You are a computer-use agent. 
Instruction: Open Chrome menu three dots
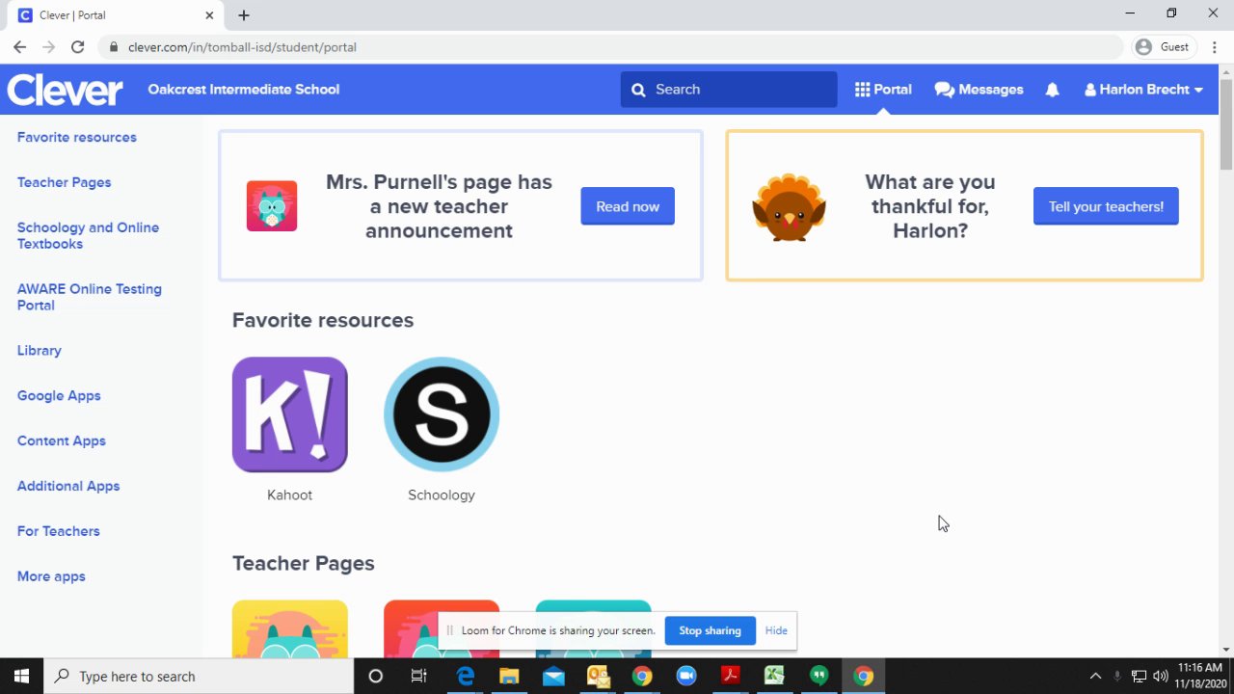pos(1214,46)
